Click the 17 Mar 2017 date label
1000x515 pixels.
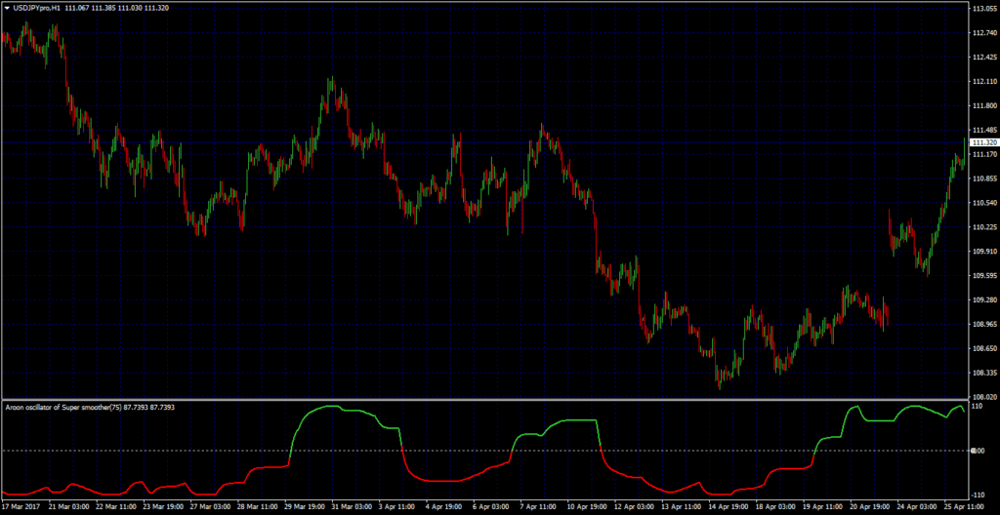coord(21,507)
